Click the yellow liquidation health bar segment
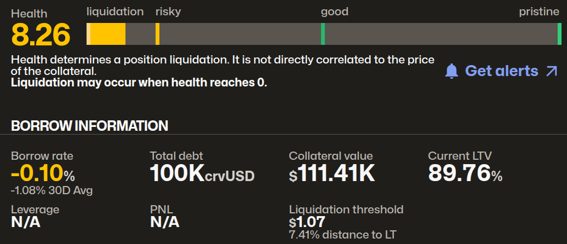Viewport: 567px width, 244px height. coord(107,34)
